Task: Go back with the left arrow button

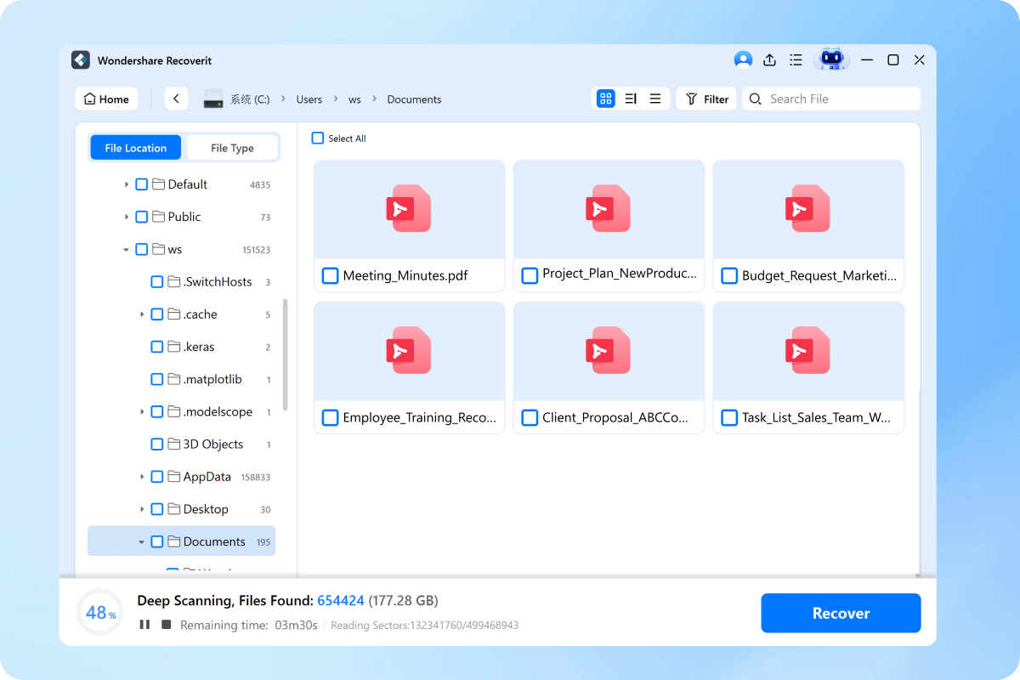Action: pos(176,99)
